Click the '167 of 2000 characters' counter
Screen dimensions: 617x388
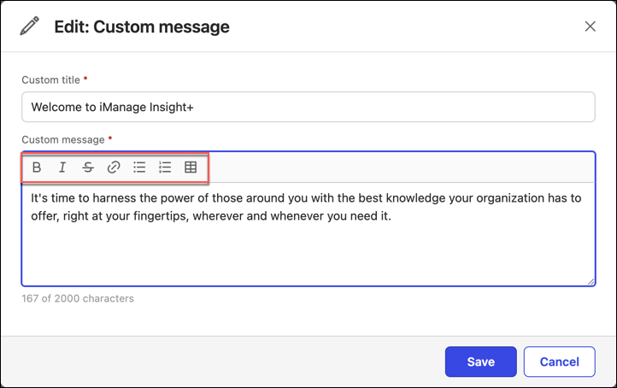click(78, 298)
